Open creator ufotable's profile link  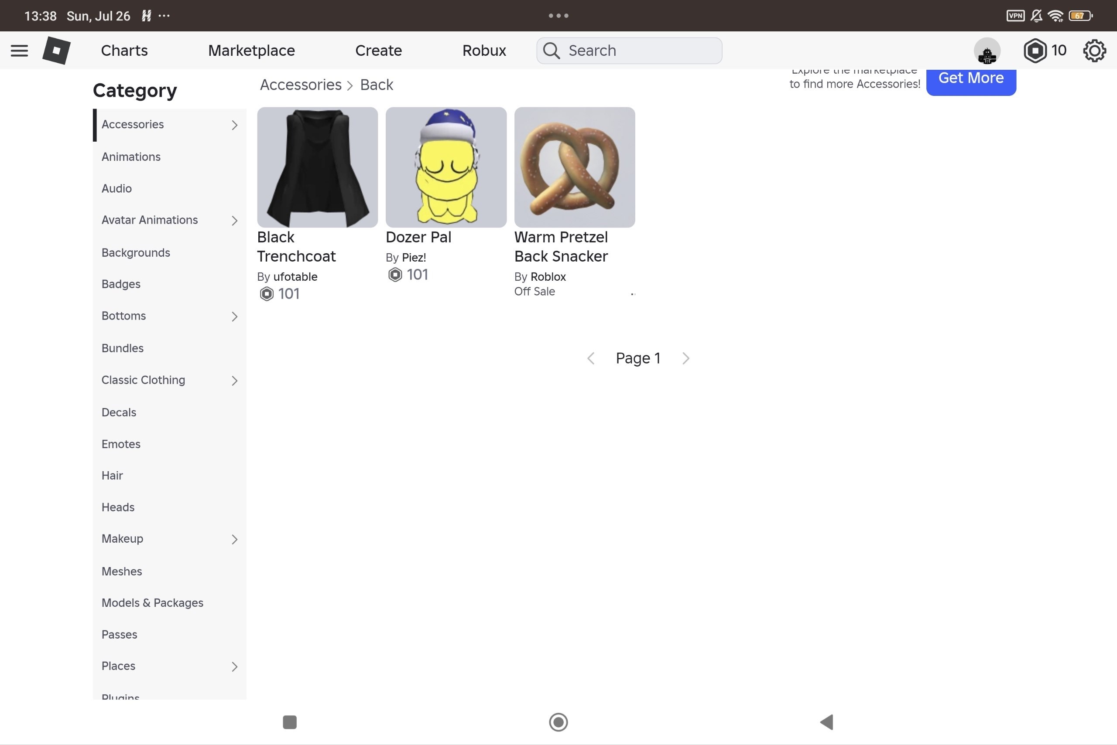point(295,276)
